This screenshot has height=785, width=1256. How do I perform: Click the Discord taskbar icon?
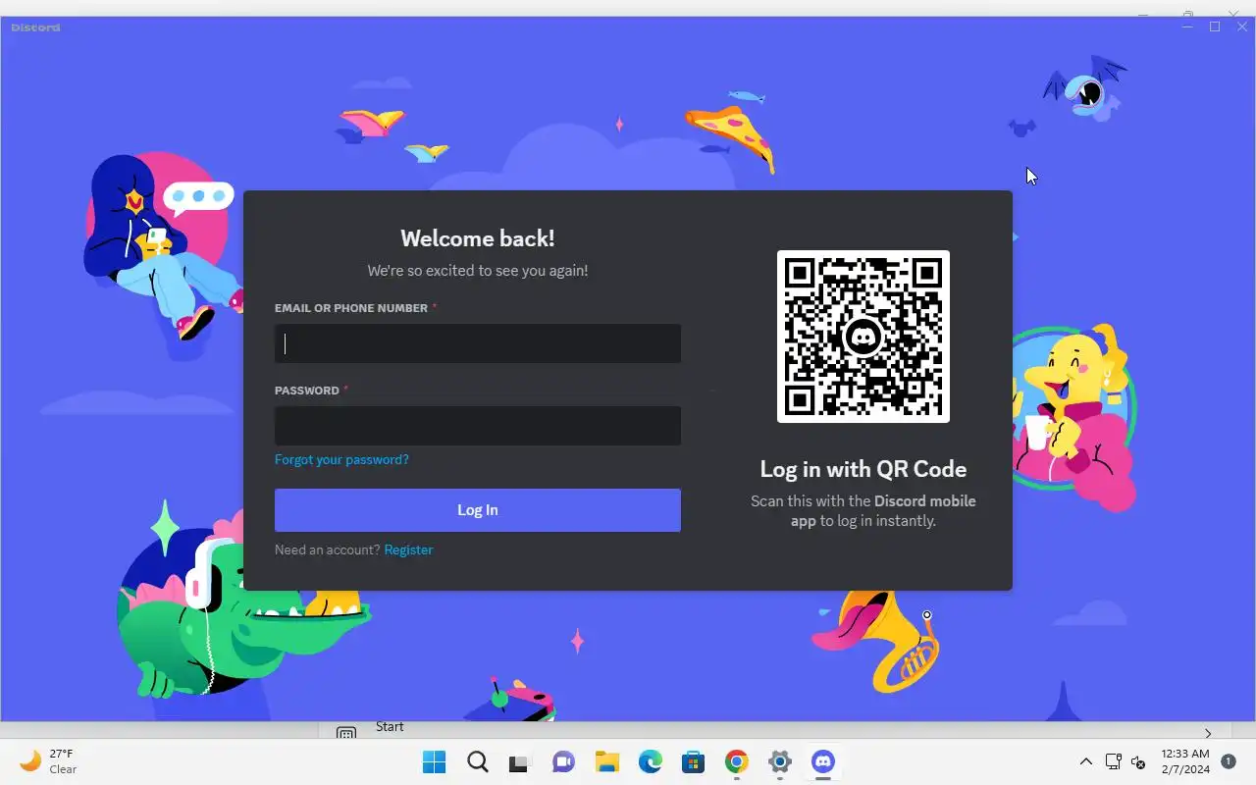click(822, 761)
